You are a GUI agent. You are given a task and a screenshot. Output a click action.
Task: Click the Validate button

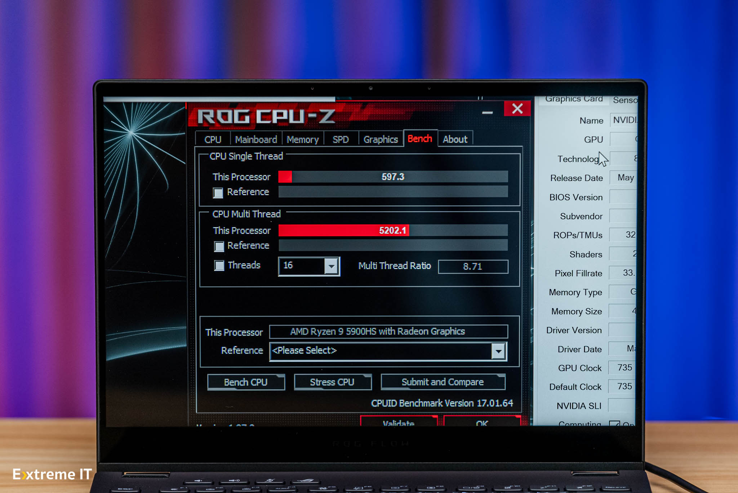[x=399, y=422]
